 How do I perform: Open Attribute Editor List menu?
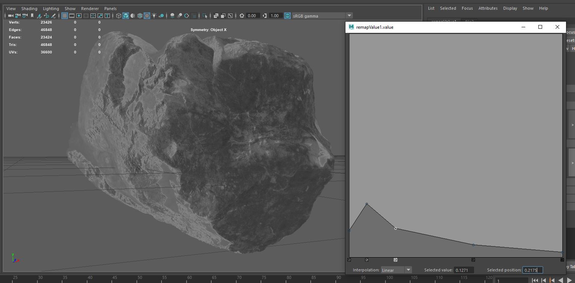pyautogui.click(x=431, y=8)
